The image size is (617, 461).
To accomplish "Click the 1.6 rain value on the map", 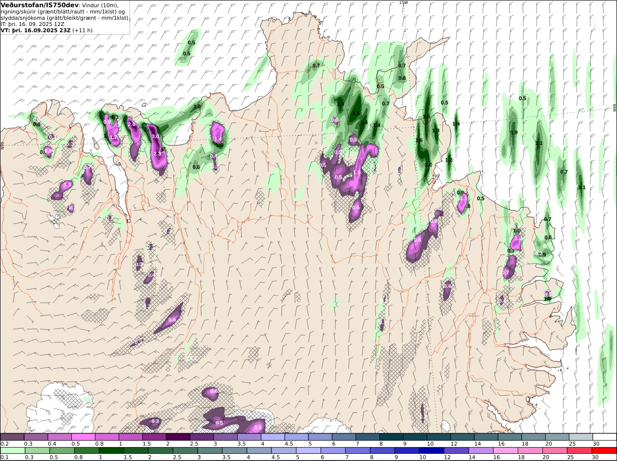I will pos(419,141).
